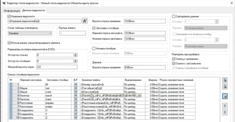Click the delete column icon button
Screen dimensions: 235x122
(225, 87)
